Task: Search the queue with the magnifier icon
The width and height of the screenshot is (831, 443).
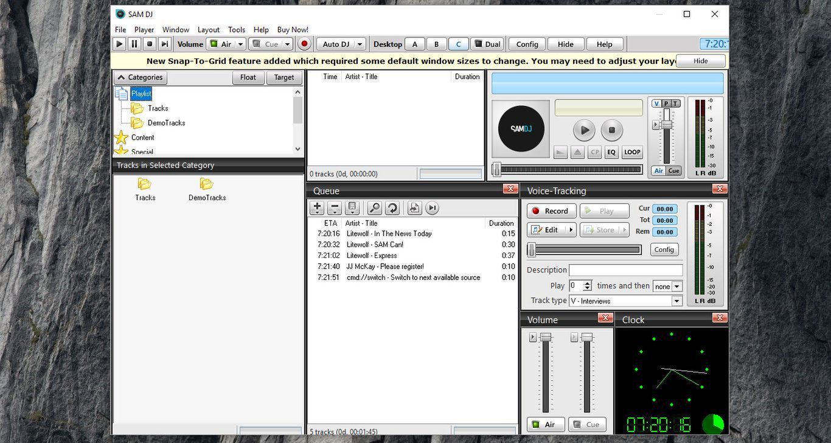Action: click(375, 208)
